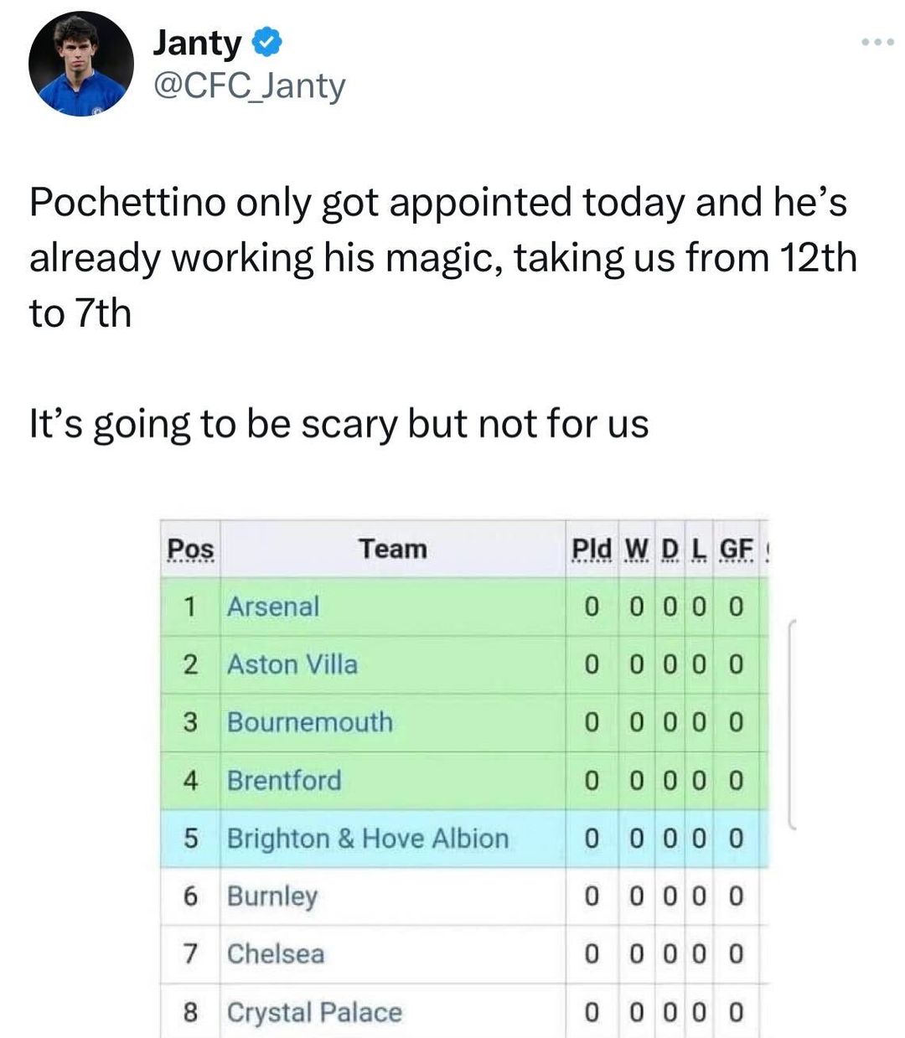The width and height of the screenshot is (905, 1038).
Task: Open the Chelsea team link
Action: (x=276, y=953)
